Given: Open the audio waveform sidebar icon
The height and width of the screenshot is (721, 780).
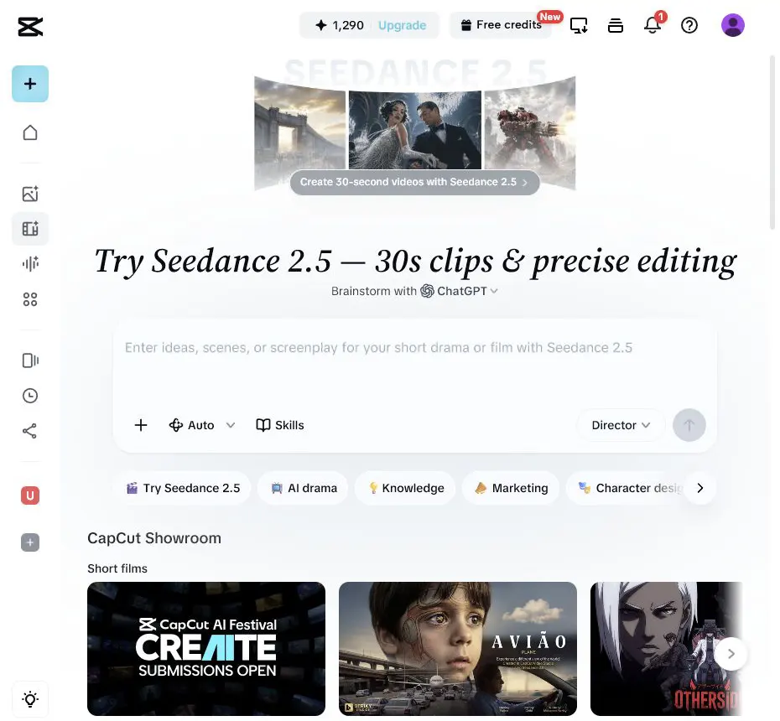Looking at the screenshot, I should coord(30,263).
